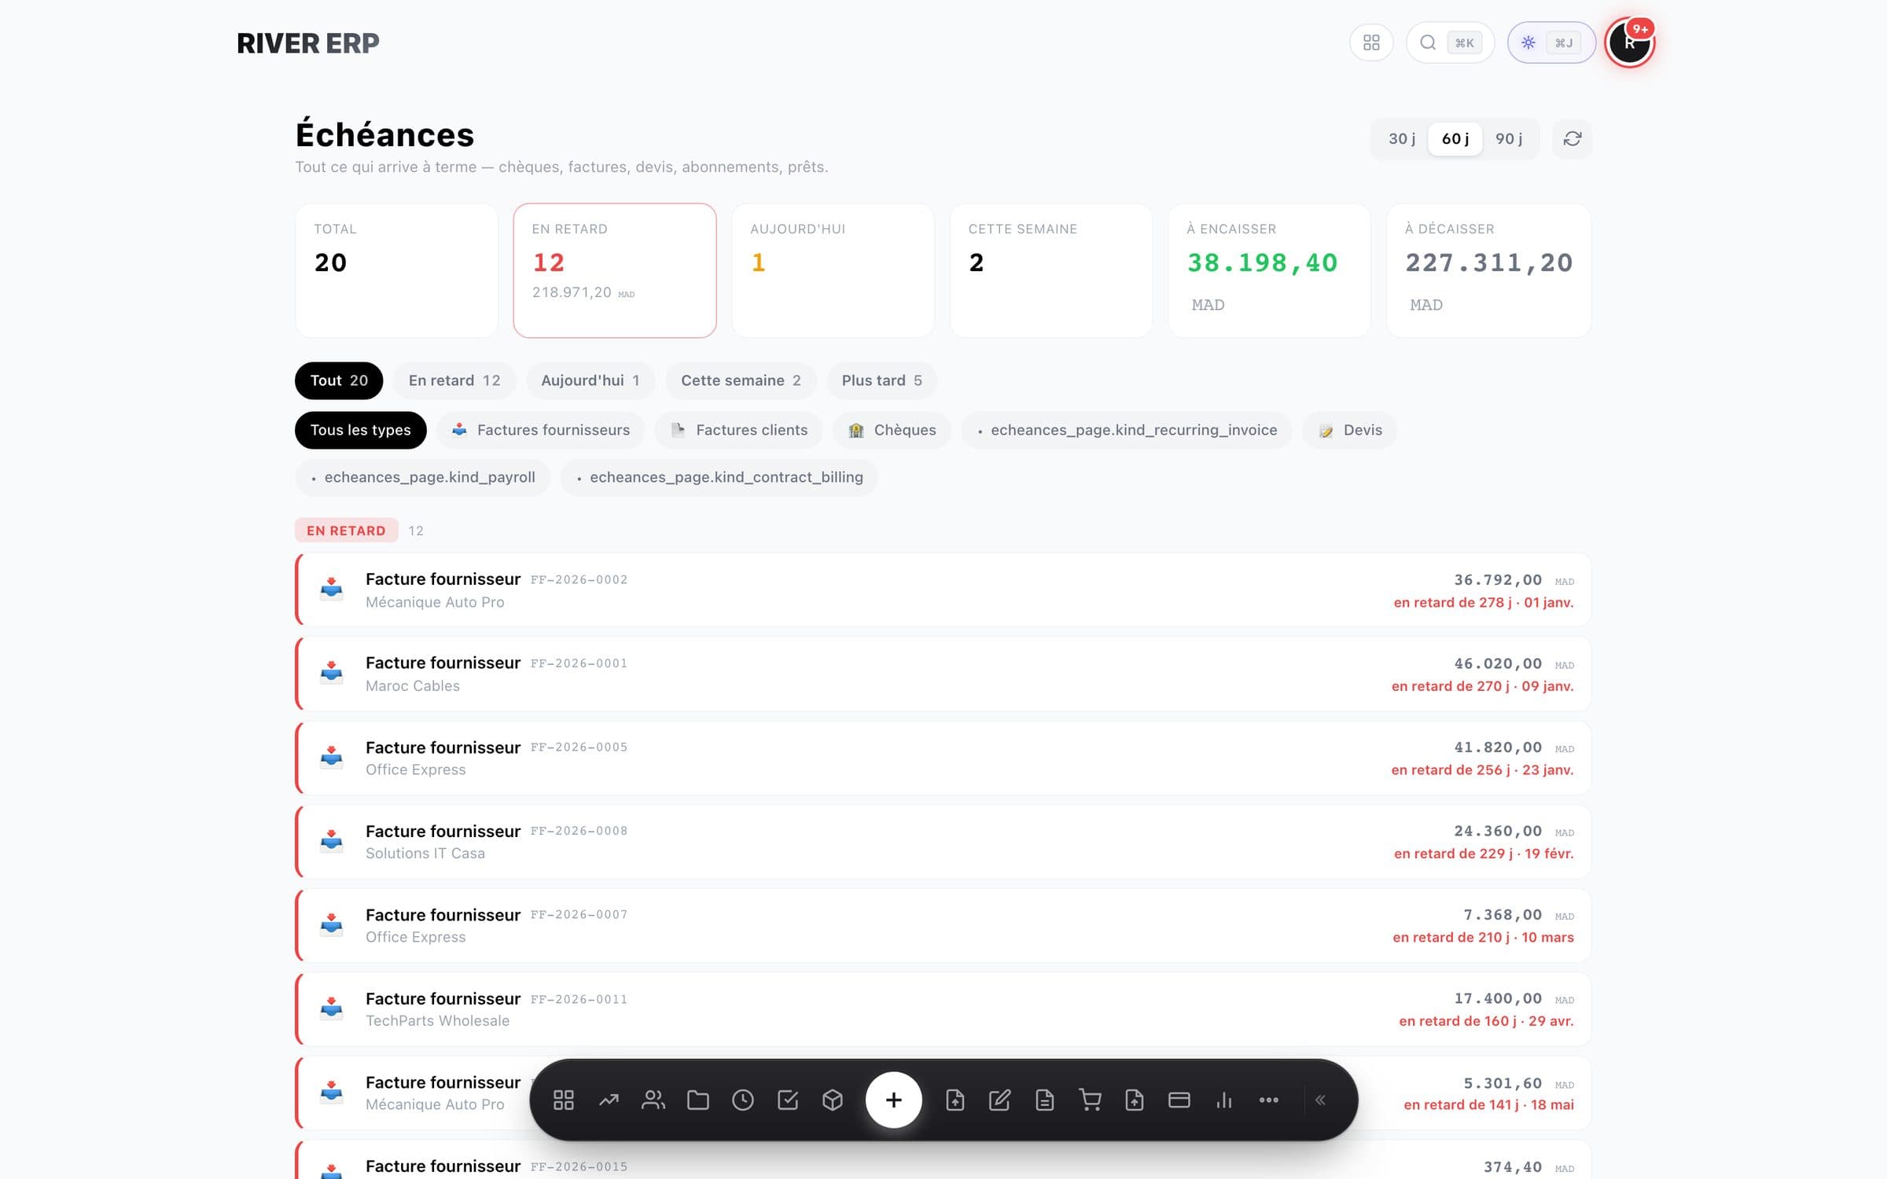Screen dimensions: 1887x1179
Task: Filter by En retard 12 tab
Action: pyautogui.click(x=454, y=380)
